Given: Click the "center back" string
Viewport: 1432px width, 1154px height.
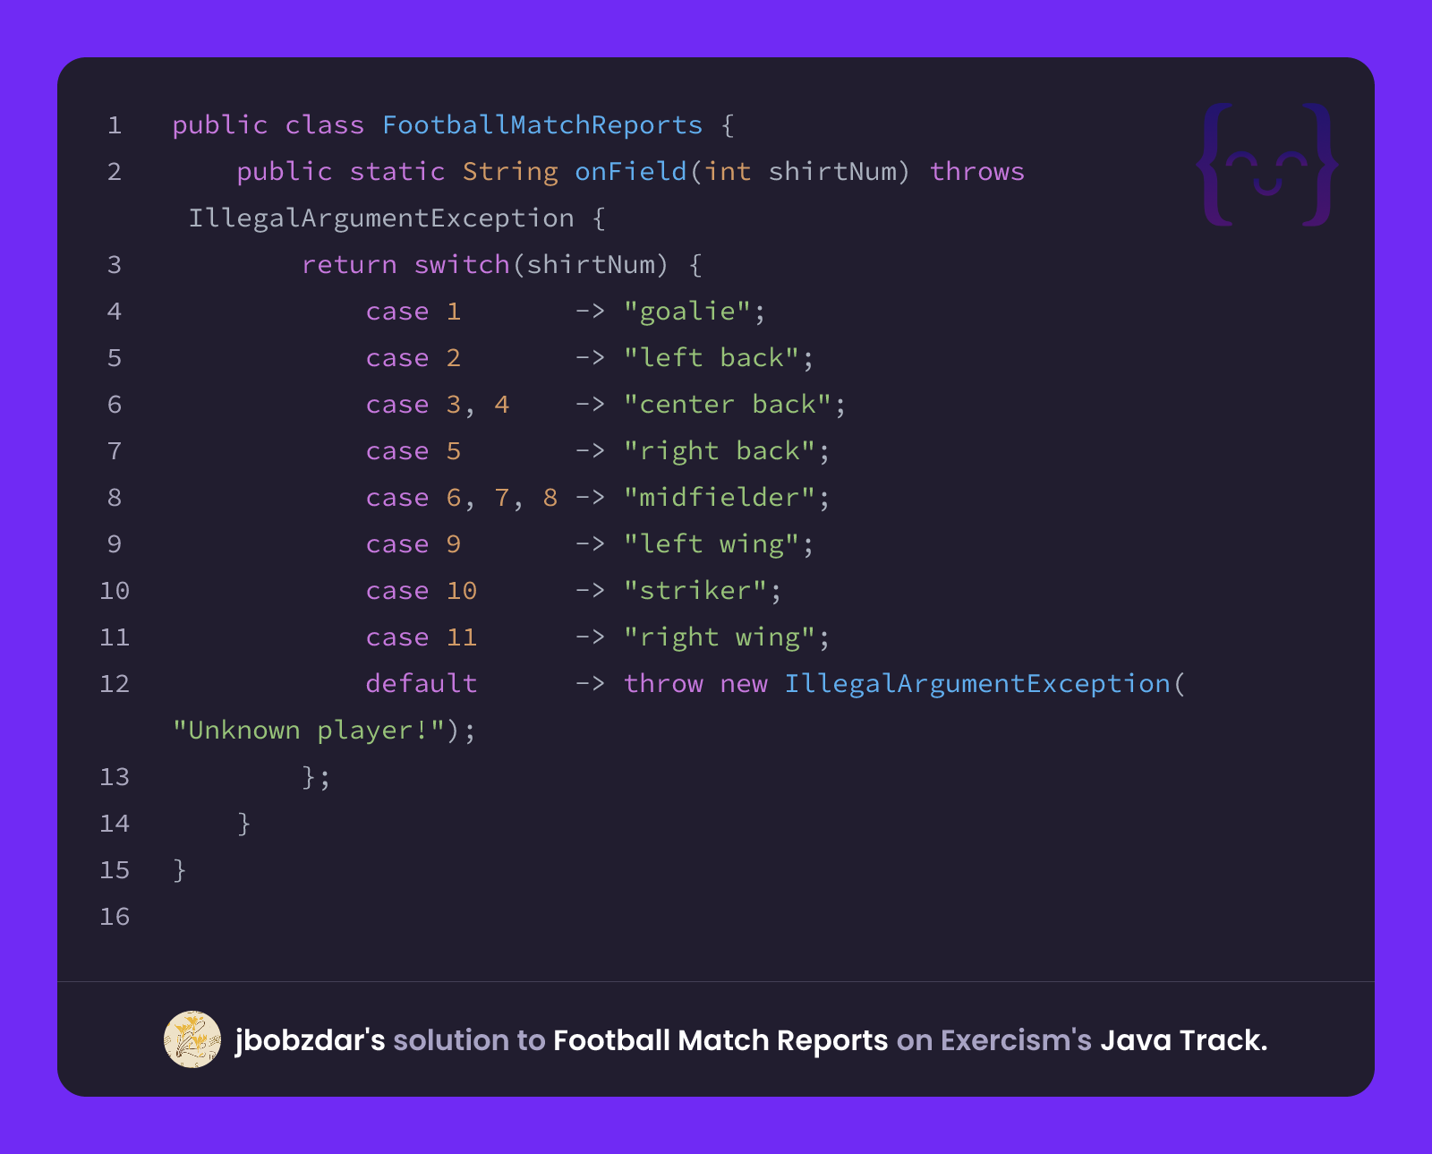Looking at the screenshot, I should [x=727, y=405].
